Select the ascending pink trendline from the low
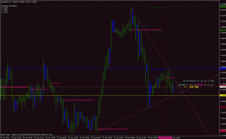 coord(158,103)
